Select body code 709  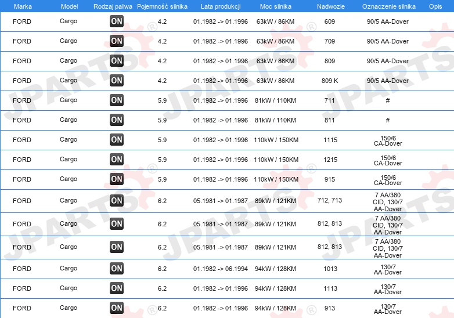(x=330, y=41)
